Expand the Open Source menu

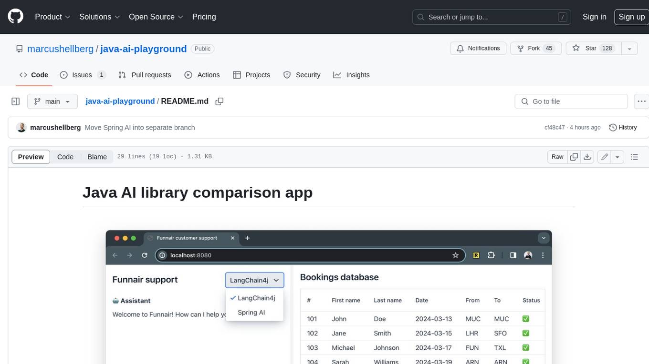[x=156, y=17]
